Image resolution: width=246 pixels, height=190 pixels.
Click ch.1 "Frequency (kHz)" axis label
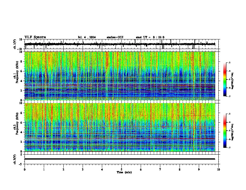pyautogui.click(x=17, y=72)
